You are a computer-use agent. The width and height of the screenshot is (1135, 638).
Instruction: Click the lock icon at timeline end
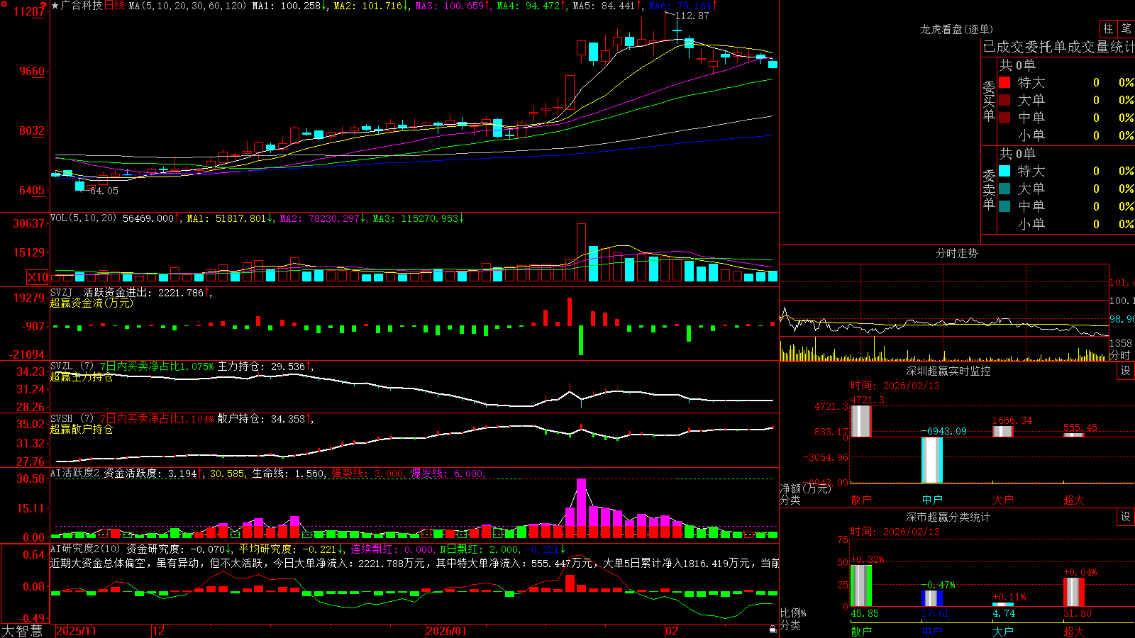pyautogui.click(x=773, y=629)
